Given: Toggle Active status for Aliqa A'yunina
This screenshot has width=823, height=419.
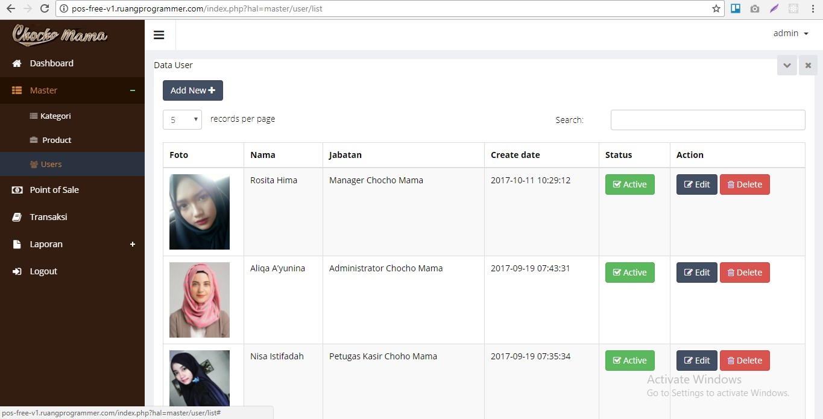Looking at the screenshot, I should coord(629,272).
